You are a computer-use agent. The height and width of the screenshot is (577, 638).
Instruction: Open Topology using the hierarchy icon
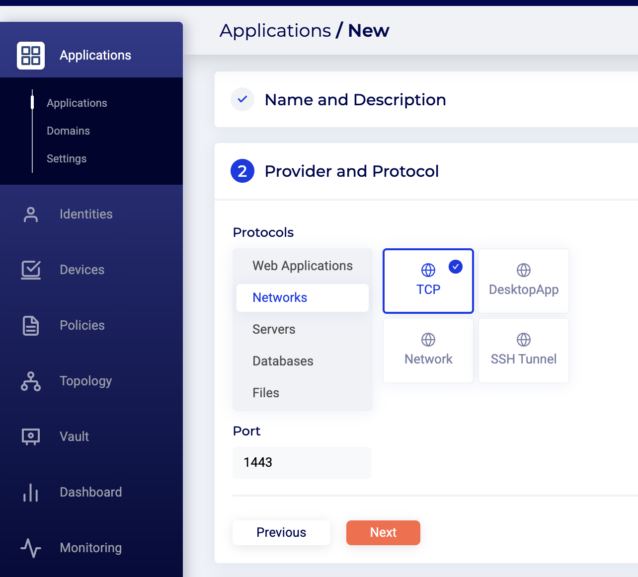tap(31, 381)
